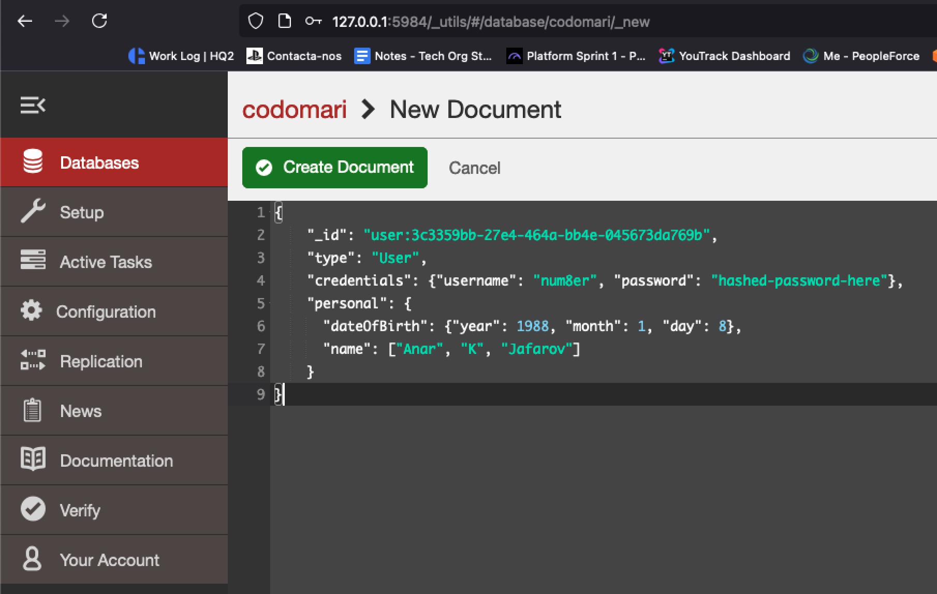Click the PlayStation Contacta-nos bookmark favicon
The width and height of the screenshot is (937, 594).
pyautogui.click(x=254, y=56)
